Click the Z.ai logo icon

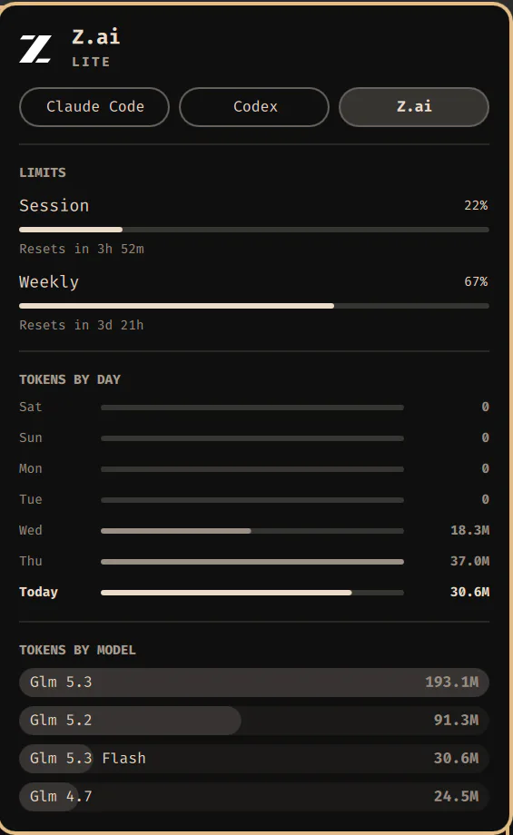click(x=35, y=49)
